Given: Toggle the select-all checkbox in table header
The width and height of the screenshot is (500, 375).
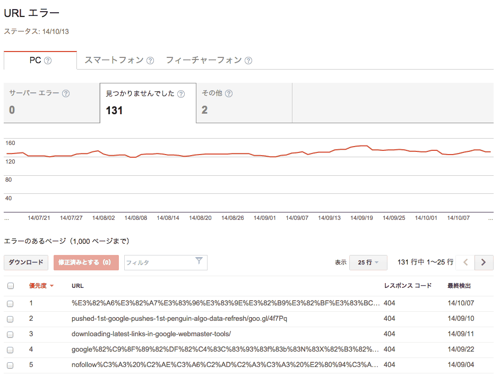Looking at the screenshot, I should coord(11,286).
